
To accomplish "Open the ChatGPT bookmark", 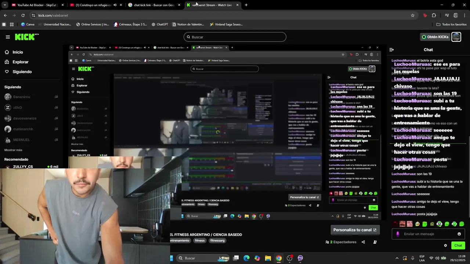I will 159,25.
